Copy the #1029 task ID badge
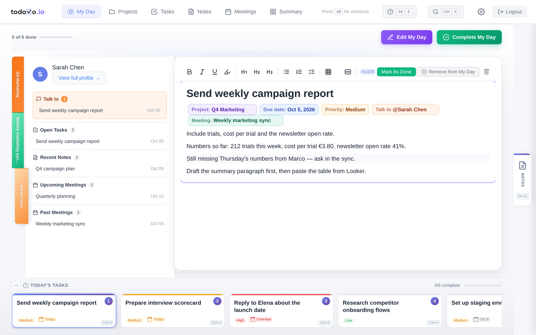536x335 pixels. [x=367, y=72]
